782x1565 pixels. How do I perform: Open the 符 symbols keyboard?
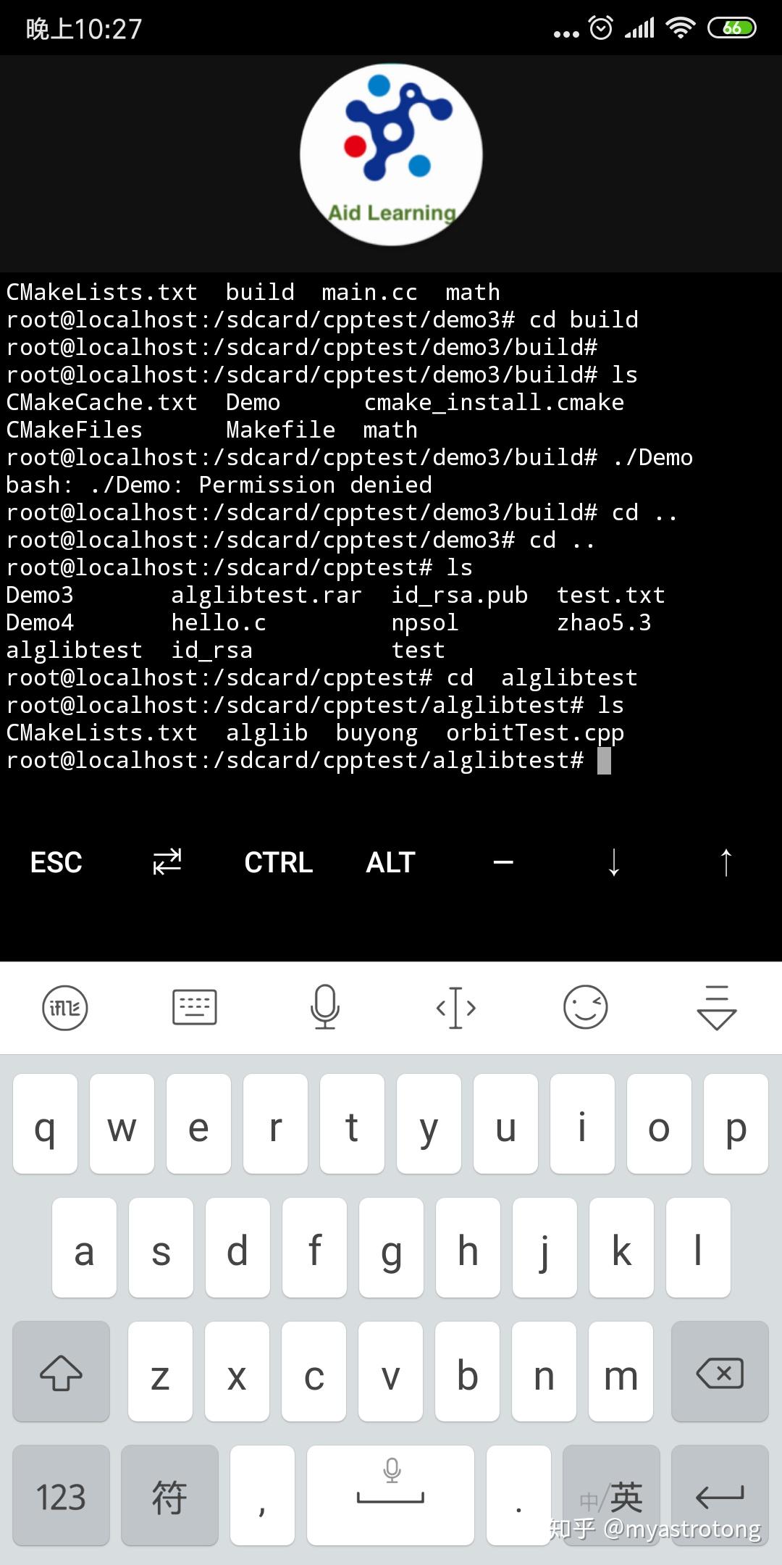pos(169,1497)
